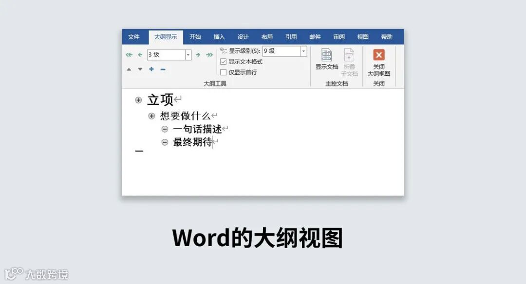Open the 显示级别 dropdown showing 9 级
The image size is (526, 284).
[303, 51]
